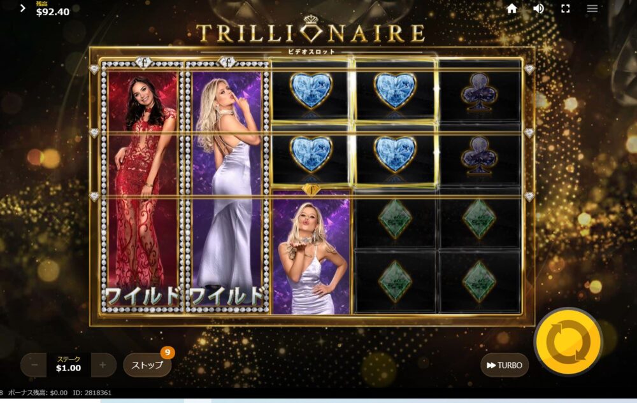Select the white gown blonde wild reel

click(x=227, y=188)
